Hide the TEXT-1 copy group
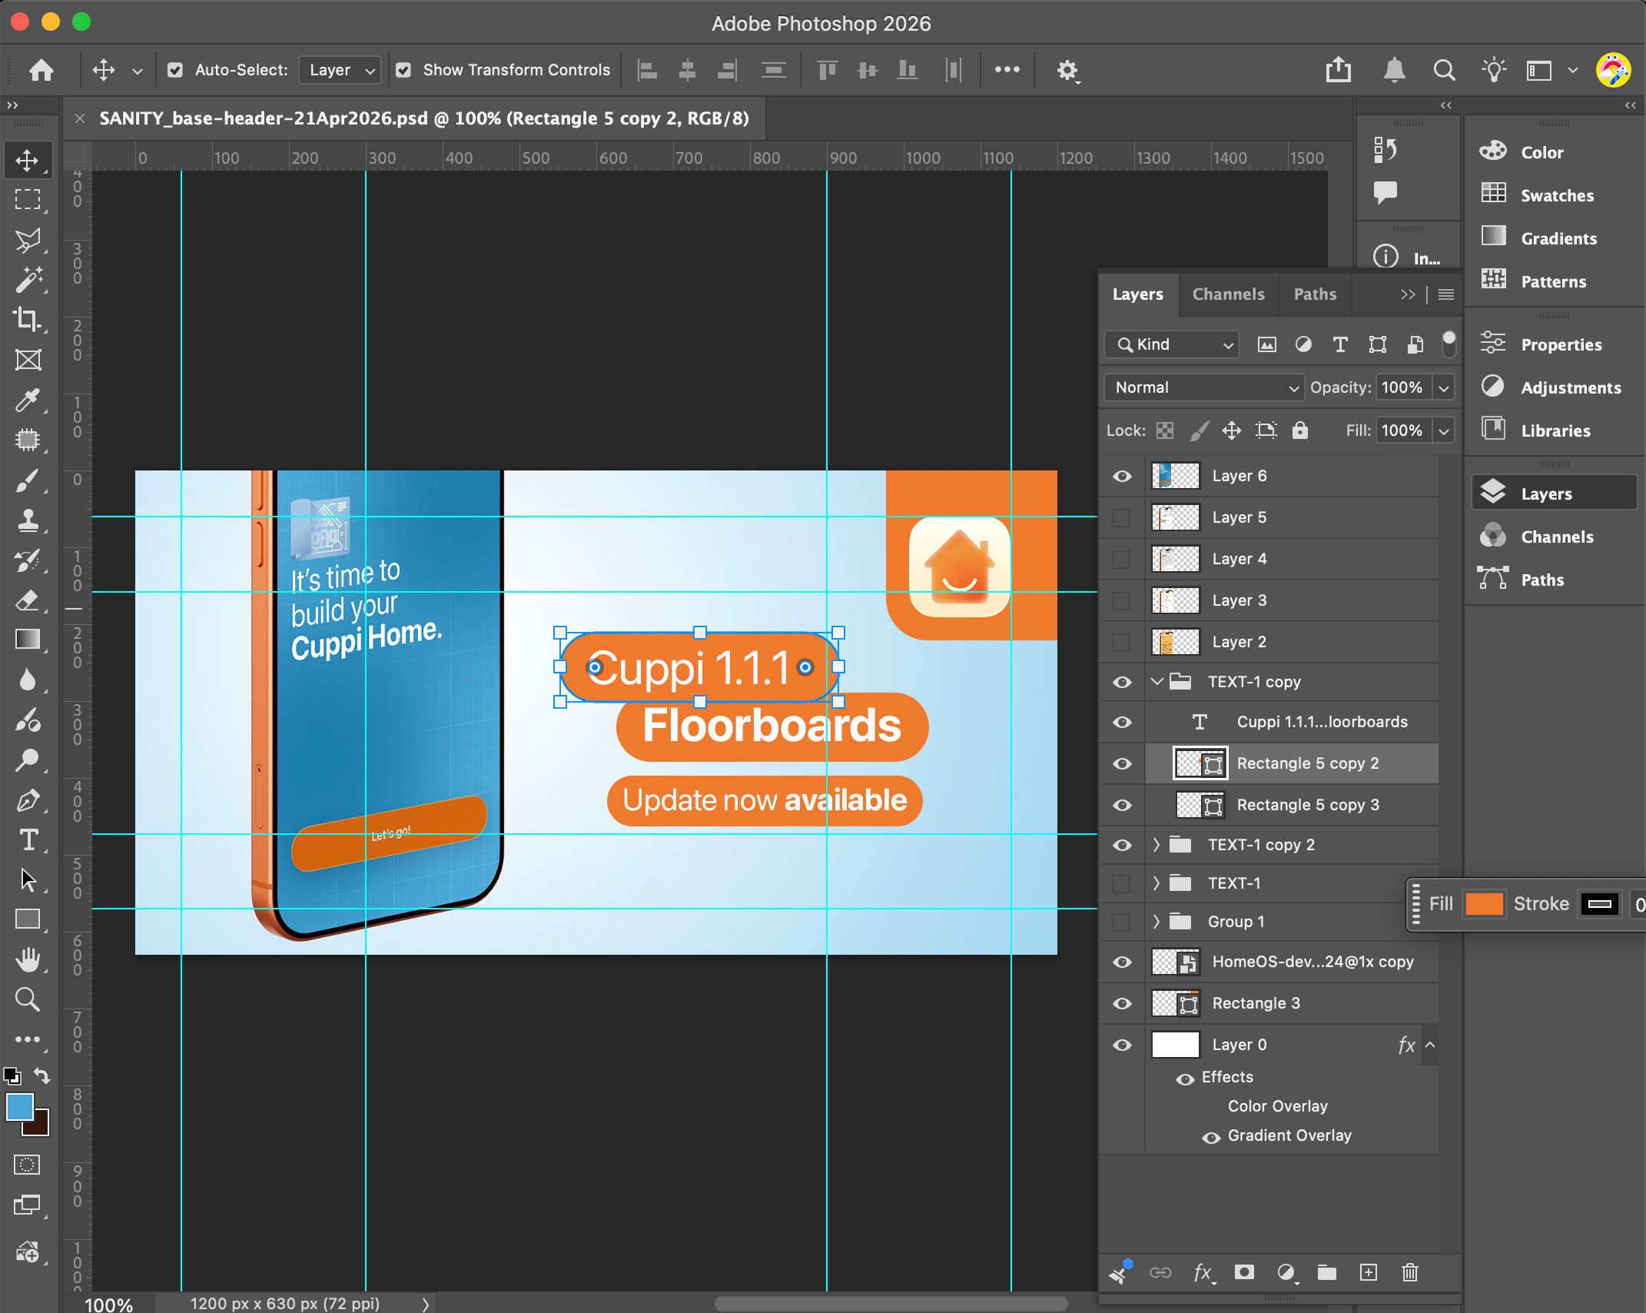Screen dimensions: 1646x1313 tap(1122, 682)
